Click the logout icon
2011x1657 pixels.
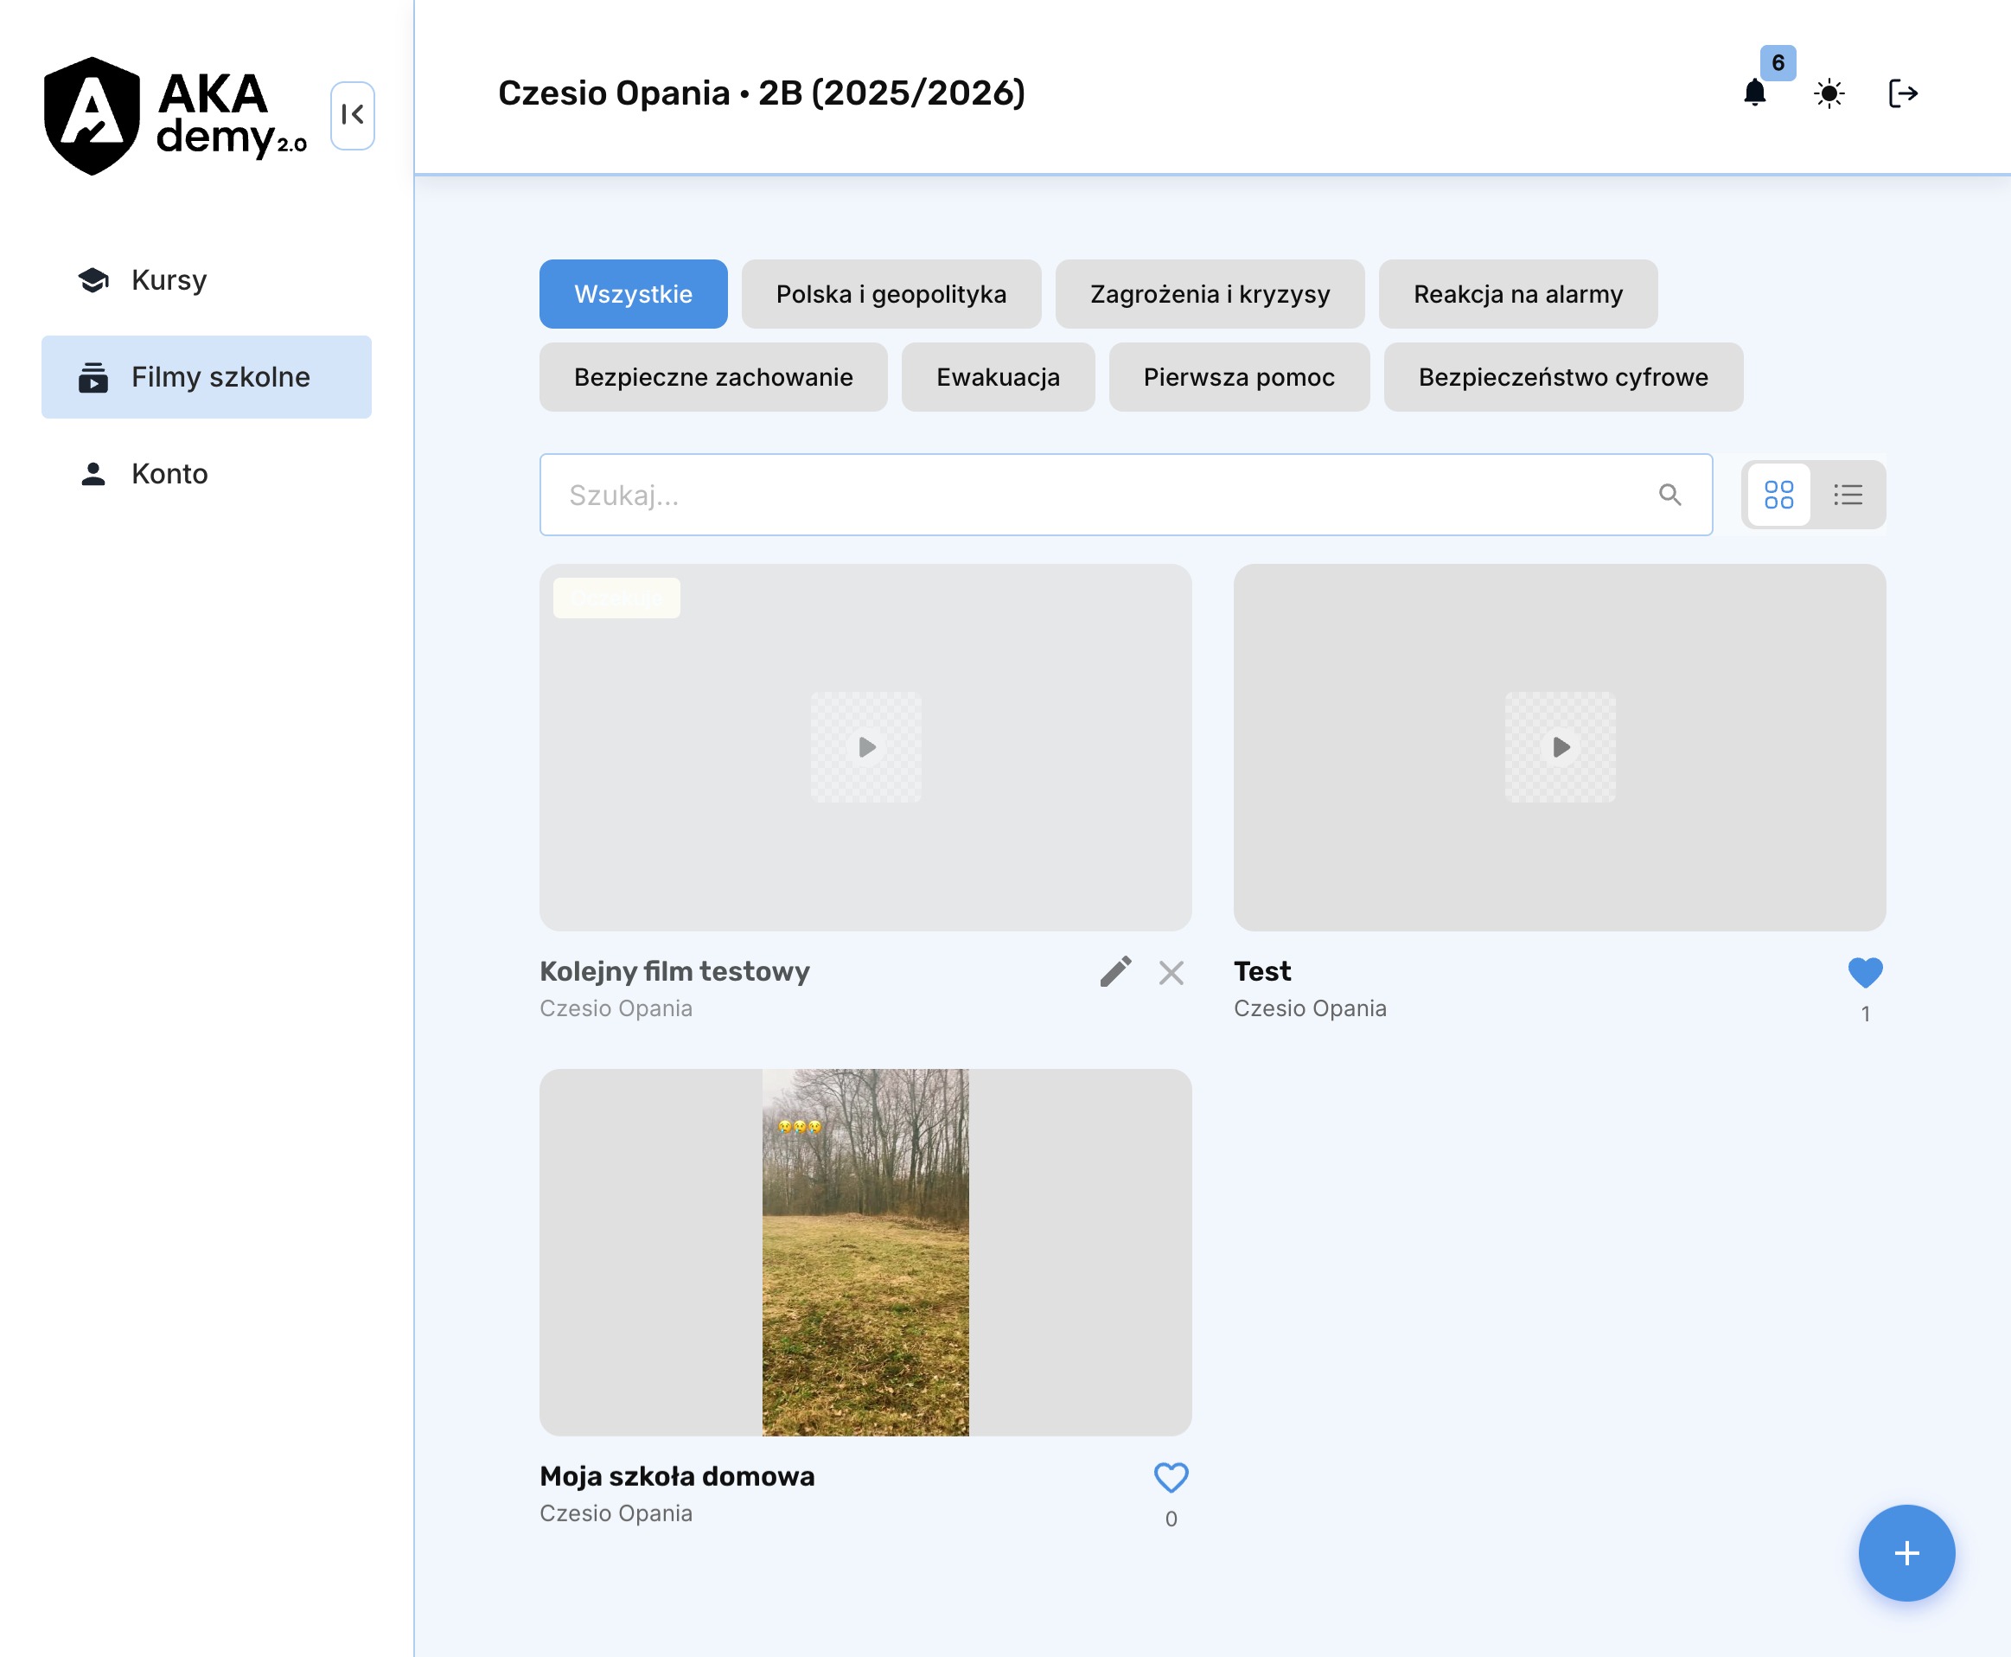point(1902,93)
